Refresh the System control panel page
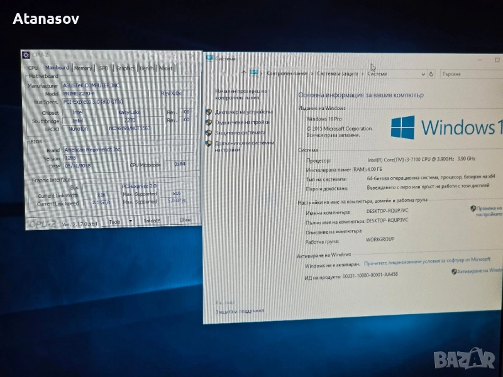The image size is (503, 377). pos(431,74)
